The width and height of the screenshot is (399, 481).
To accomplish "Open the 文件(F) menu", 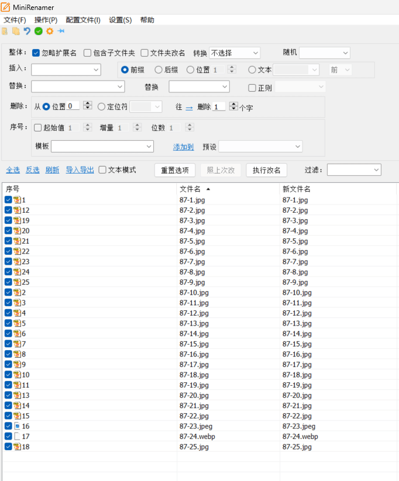I will (x=15, y=20).
